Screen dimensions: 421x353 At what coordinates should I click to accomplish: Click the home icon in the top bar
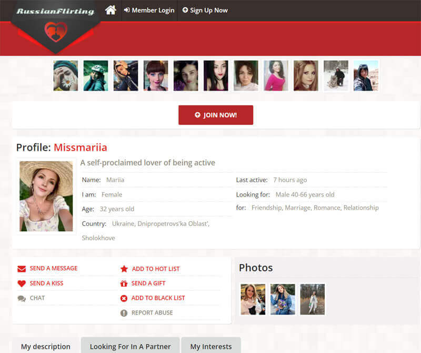pos(111,10)
